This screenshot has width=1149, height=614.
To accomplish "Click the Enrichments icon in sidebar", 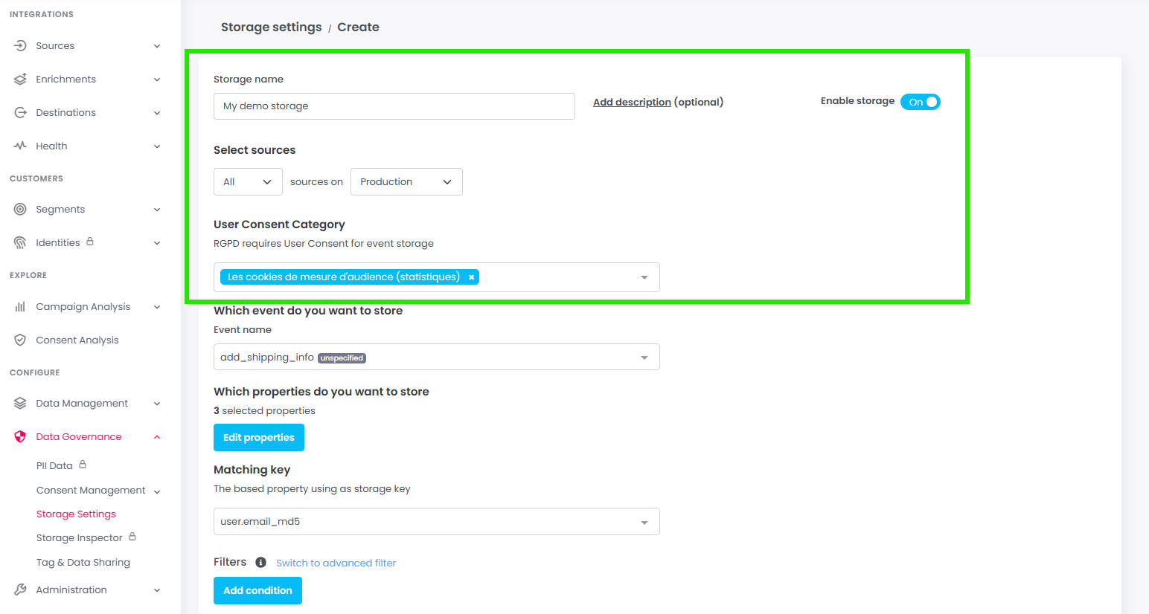I will tap(20, 80).
